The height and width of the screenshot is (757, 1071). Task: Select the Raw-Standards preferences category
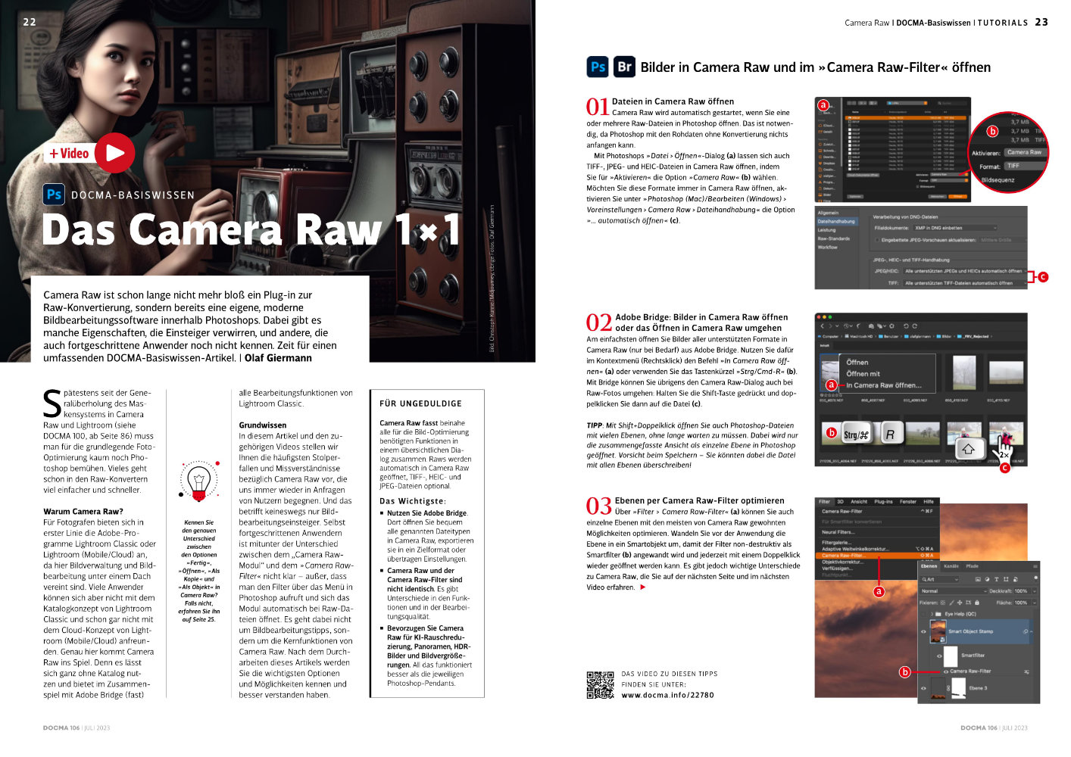point(833,238)
